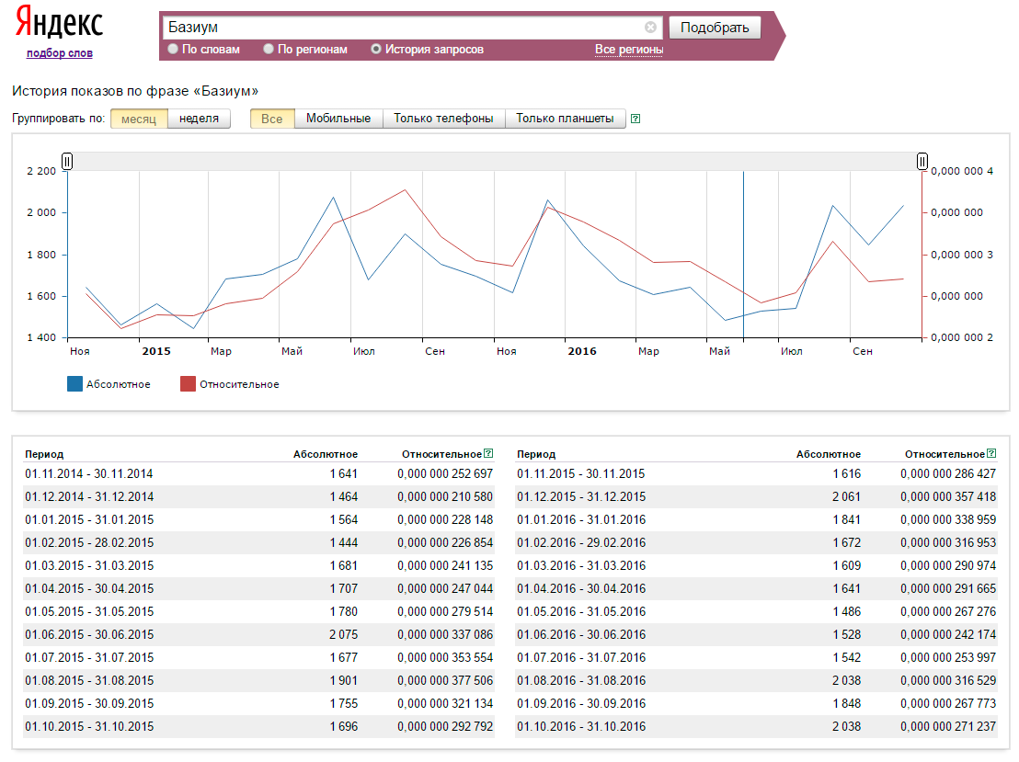Click the 2015 label on the chart axis
This screenshot has height=762, width=1019.
pyautogui.click(x=156, y=351)
